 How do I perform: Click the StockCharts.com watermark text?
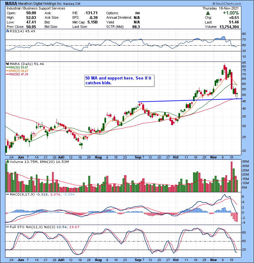click(x=227, y=3)
